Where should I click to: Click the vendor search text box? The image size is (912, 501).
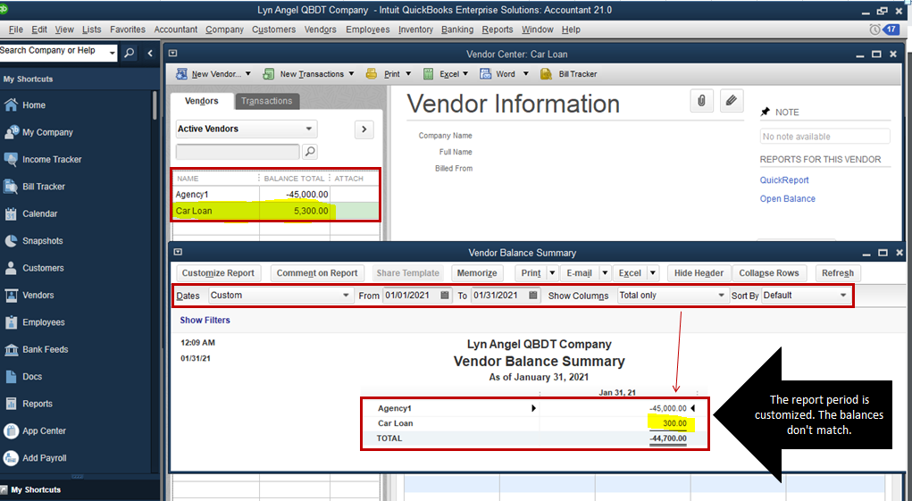pyautogui.click(x=238, y=152)
